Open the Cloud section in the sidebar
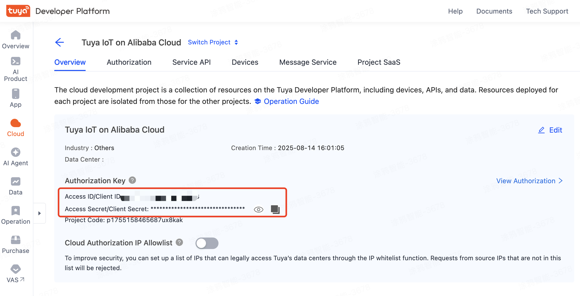 point(15,128)
